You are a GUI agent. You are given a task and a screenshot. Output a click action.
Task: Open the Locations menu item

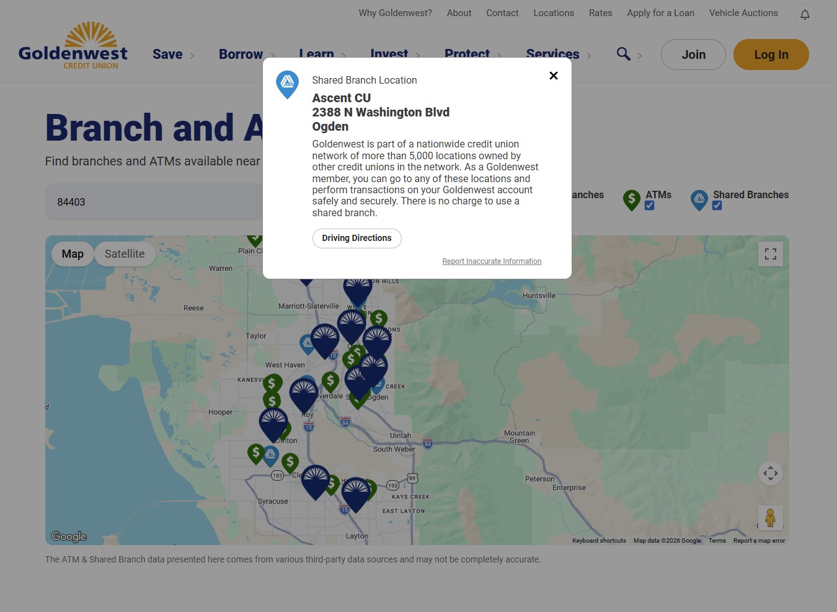tap(553, 13)
